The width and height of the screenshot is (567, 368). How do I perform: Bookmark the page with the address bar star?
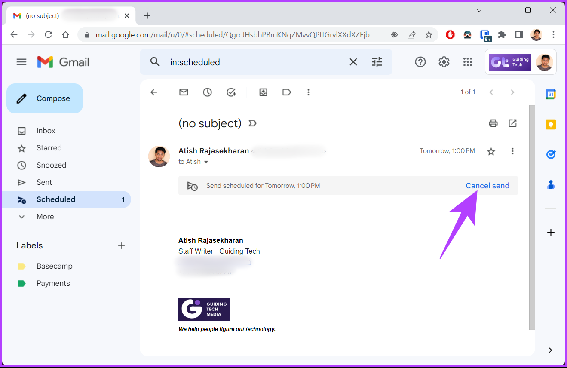(429, 35)
